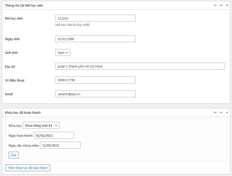
Task: Focus the Ngày sinh date field
Action: pyautogui.click(x=95, y=39)
